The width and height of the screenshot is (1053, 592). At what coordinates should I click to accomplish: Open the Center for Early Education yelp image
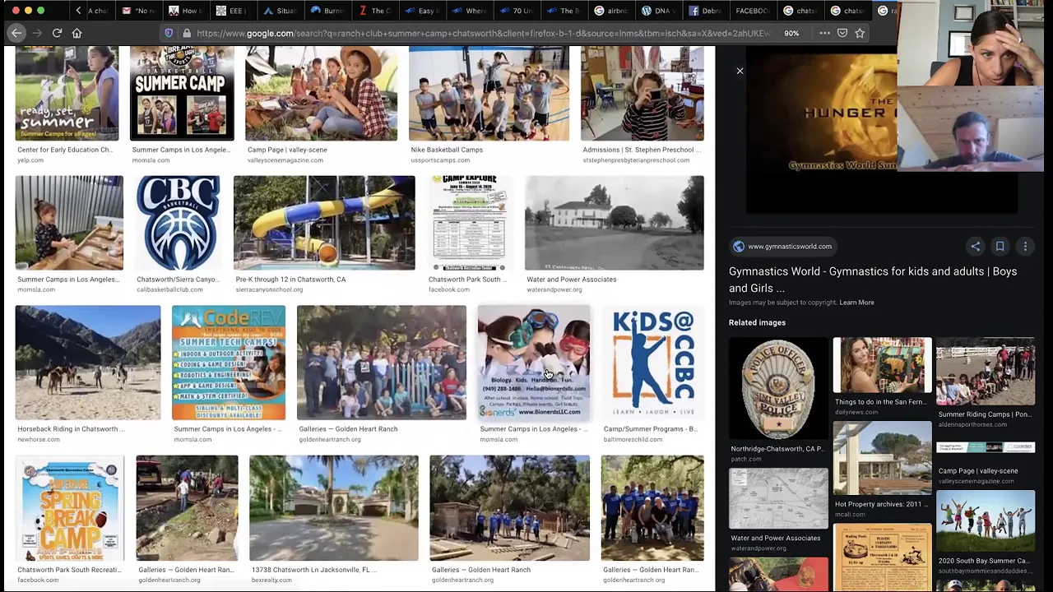click(67, 93)
